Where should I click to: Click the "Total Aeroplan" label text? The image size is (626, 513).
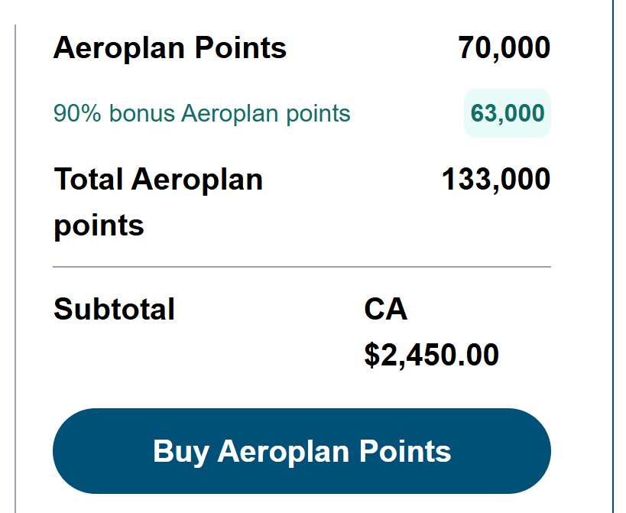pos(158,180)
